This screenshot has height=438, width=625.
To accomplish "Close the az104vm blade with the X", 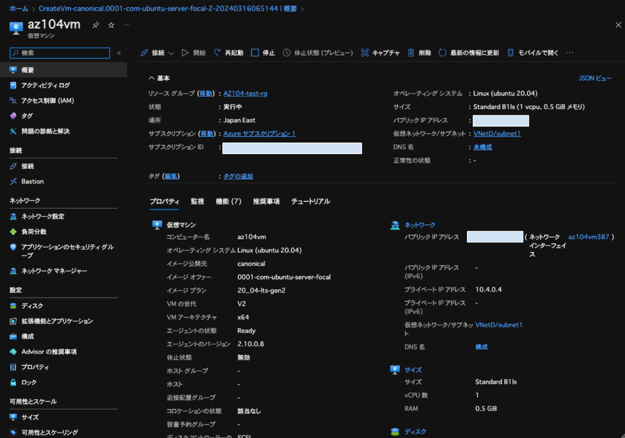I will tap(618, 25).
